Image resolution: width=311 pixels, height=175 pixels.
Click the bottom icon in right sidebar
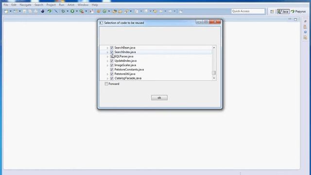305,37
